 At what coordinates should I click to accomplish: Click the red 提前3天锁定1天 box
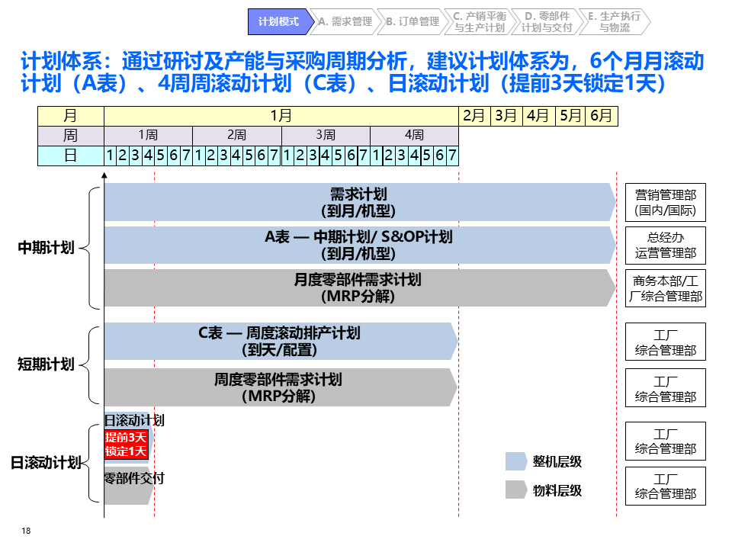point(126,445)
